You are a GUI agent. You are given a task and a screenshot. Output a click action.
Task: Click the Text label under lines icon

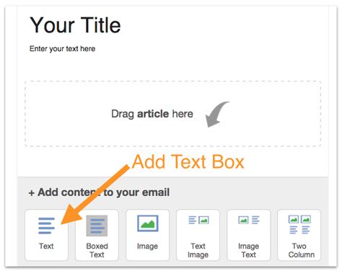coord(46,246)
